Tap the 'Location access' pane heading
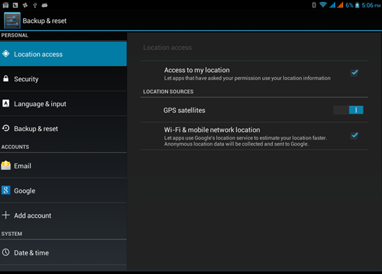 click(167, 48)
